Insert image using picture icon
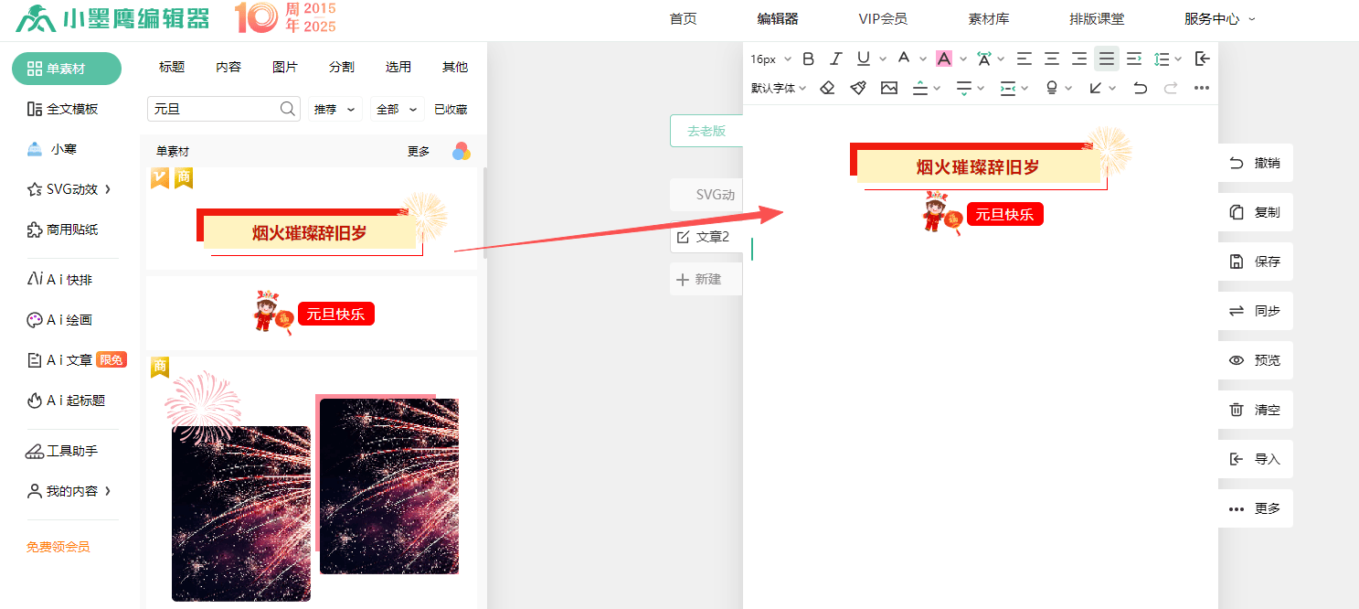Viewport: 1359px width, 609px height. (889, 88)
